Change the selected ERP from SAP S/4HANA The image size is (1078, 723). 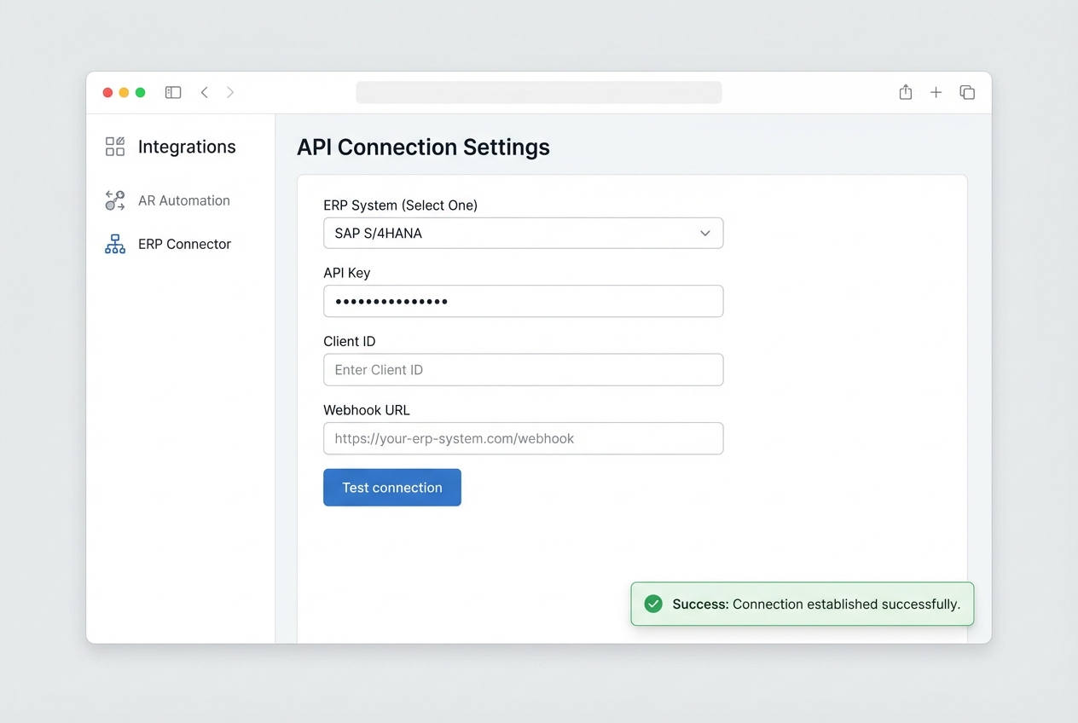(x=523, y=233)
